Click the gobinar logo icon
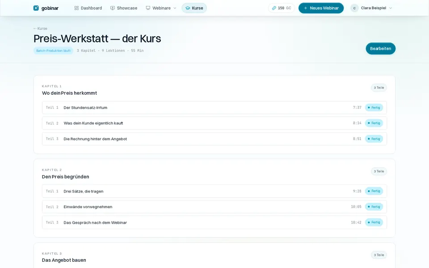 point(36,8)
